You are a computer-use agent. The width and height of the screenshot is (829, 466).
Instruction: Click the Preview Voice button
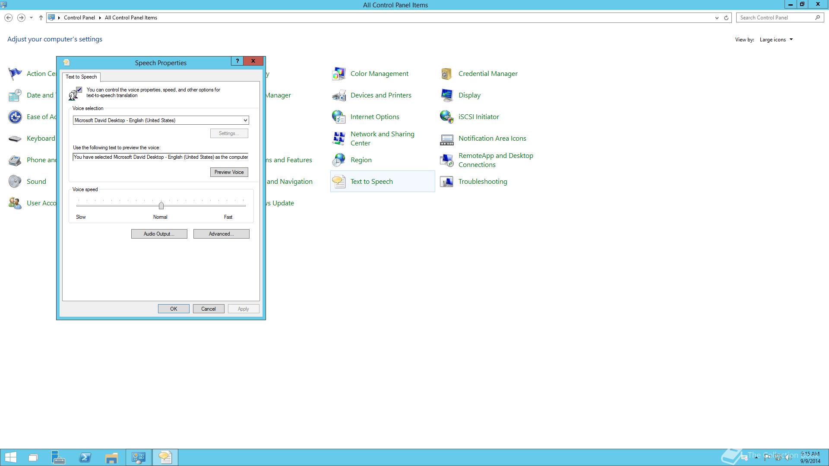(x=229, y=172)
